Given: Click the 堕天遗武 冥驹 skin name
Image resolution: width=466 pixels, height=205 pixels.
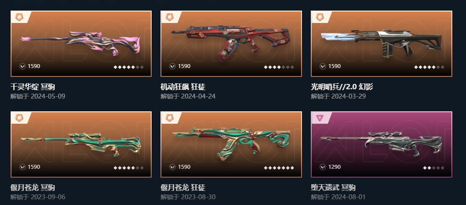Looking at the screenshot, I should point(333,187).
